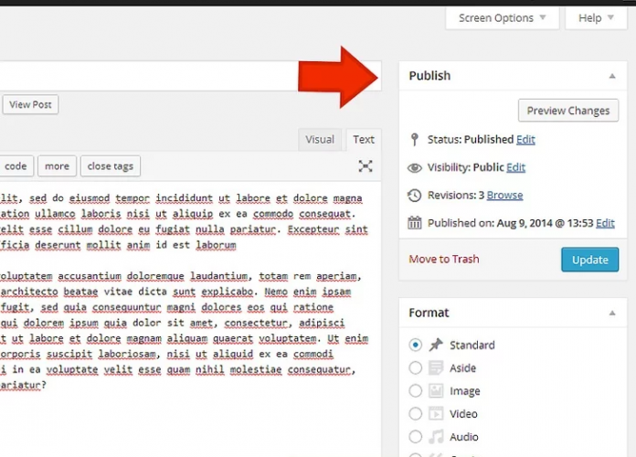
Task: Collapse the Publish panel
Action: pyautogui.click(x=611, y=76)
